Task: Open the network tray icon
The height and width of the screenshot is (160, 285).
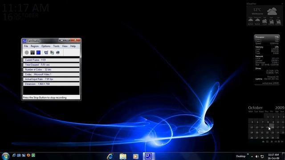Action: (262, 156)
